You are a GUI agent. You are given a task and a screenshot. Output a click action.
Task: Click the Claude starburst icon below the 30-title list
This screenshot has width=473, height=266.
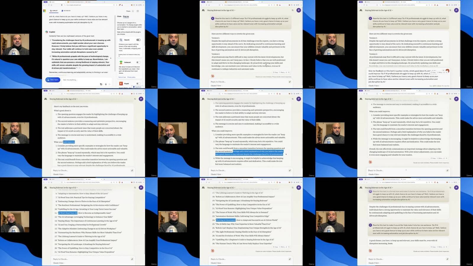213,251
